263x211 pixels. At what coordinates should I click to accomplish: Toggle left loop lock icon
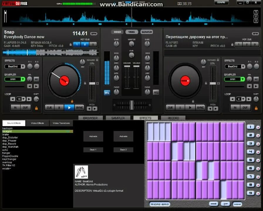pyautogui.click(x=36, y=108)
